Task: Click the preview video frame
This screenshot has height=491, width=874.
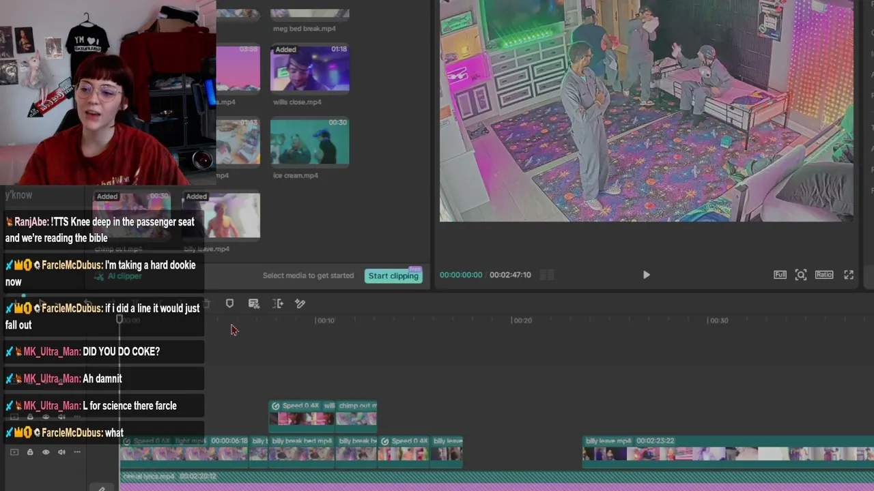Action: [x=646, y=110]
